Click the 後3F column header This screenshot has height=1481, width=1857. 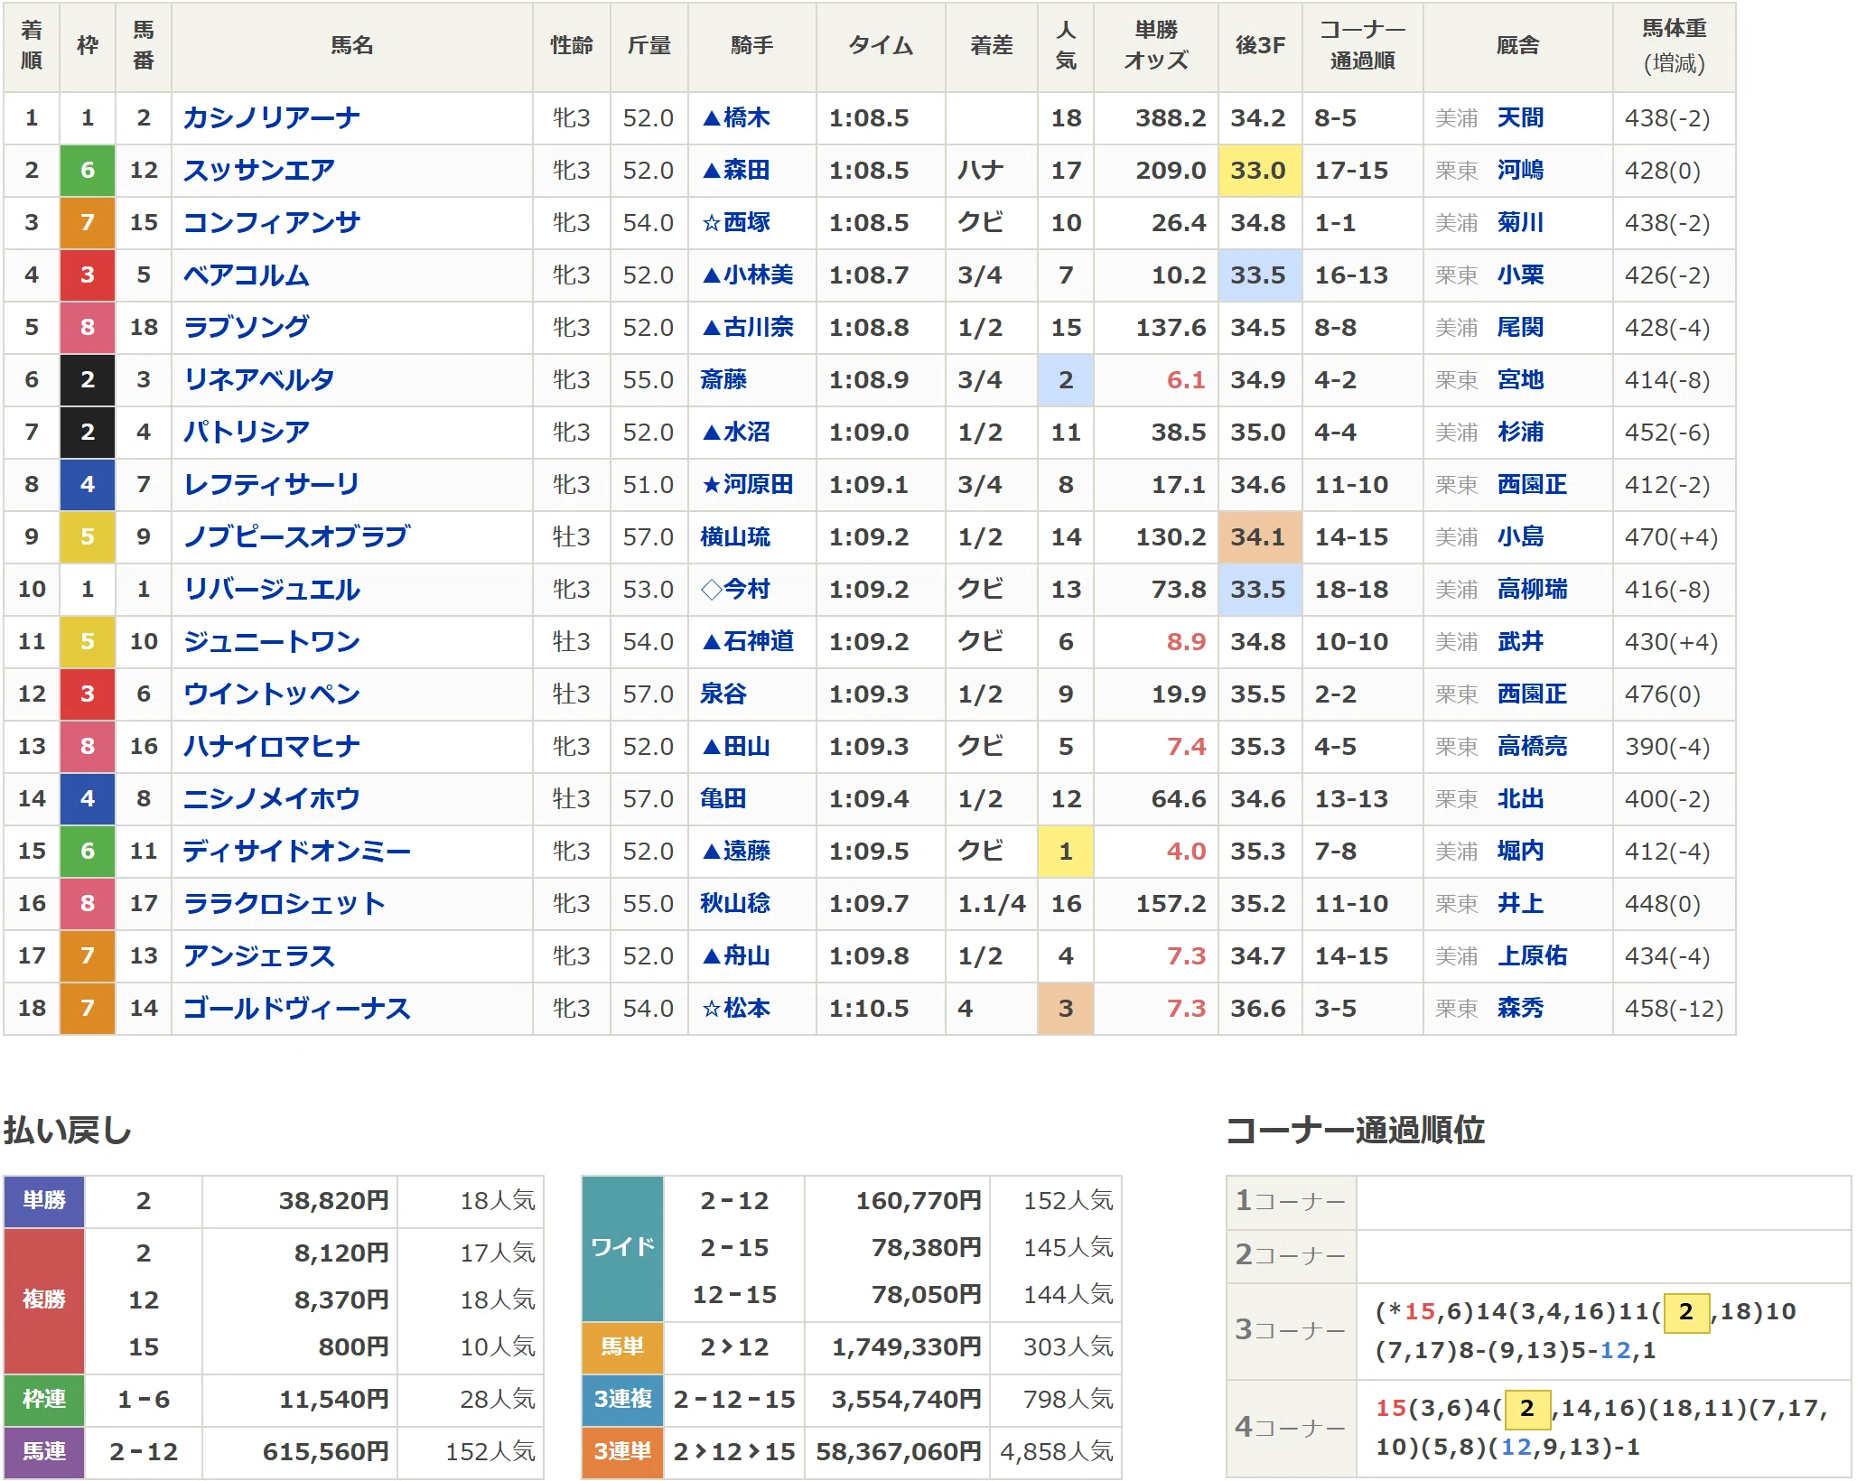pyautogui.click(x=1260, y=46)
